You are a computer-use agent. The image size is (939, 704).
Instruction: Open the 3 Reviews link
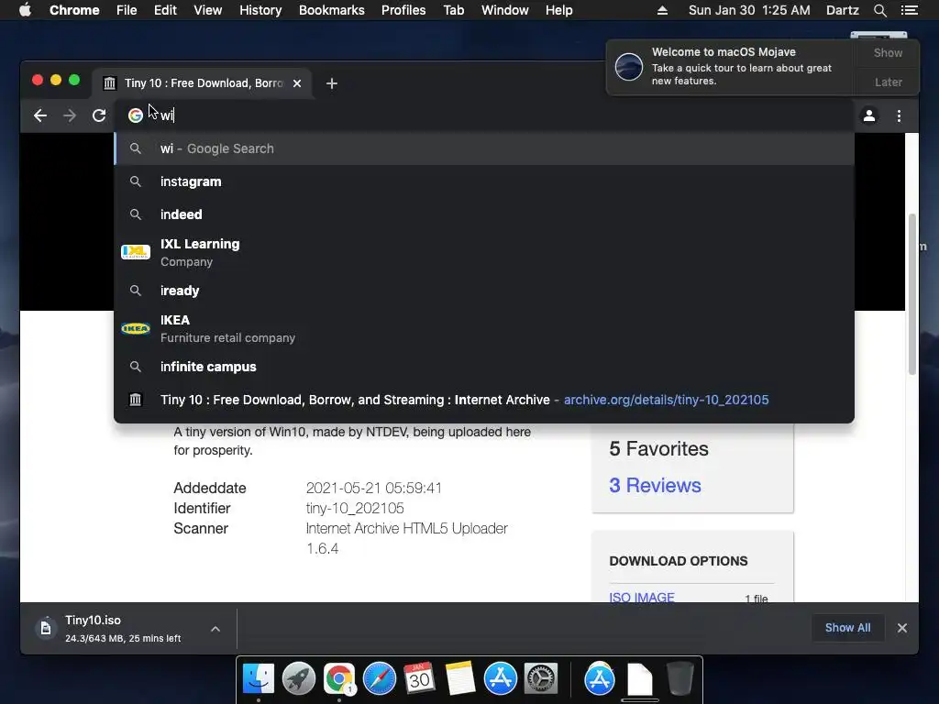(655, 486)
